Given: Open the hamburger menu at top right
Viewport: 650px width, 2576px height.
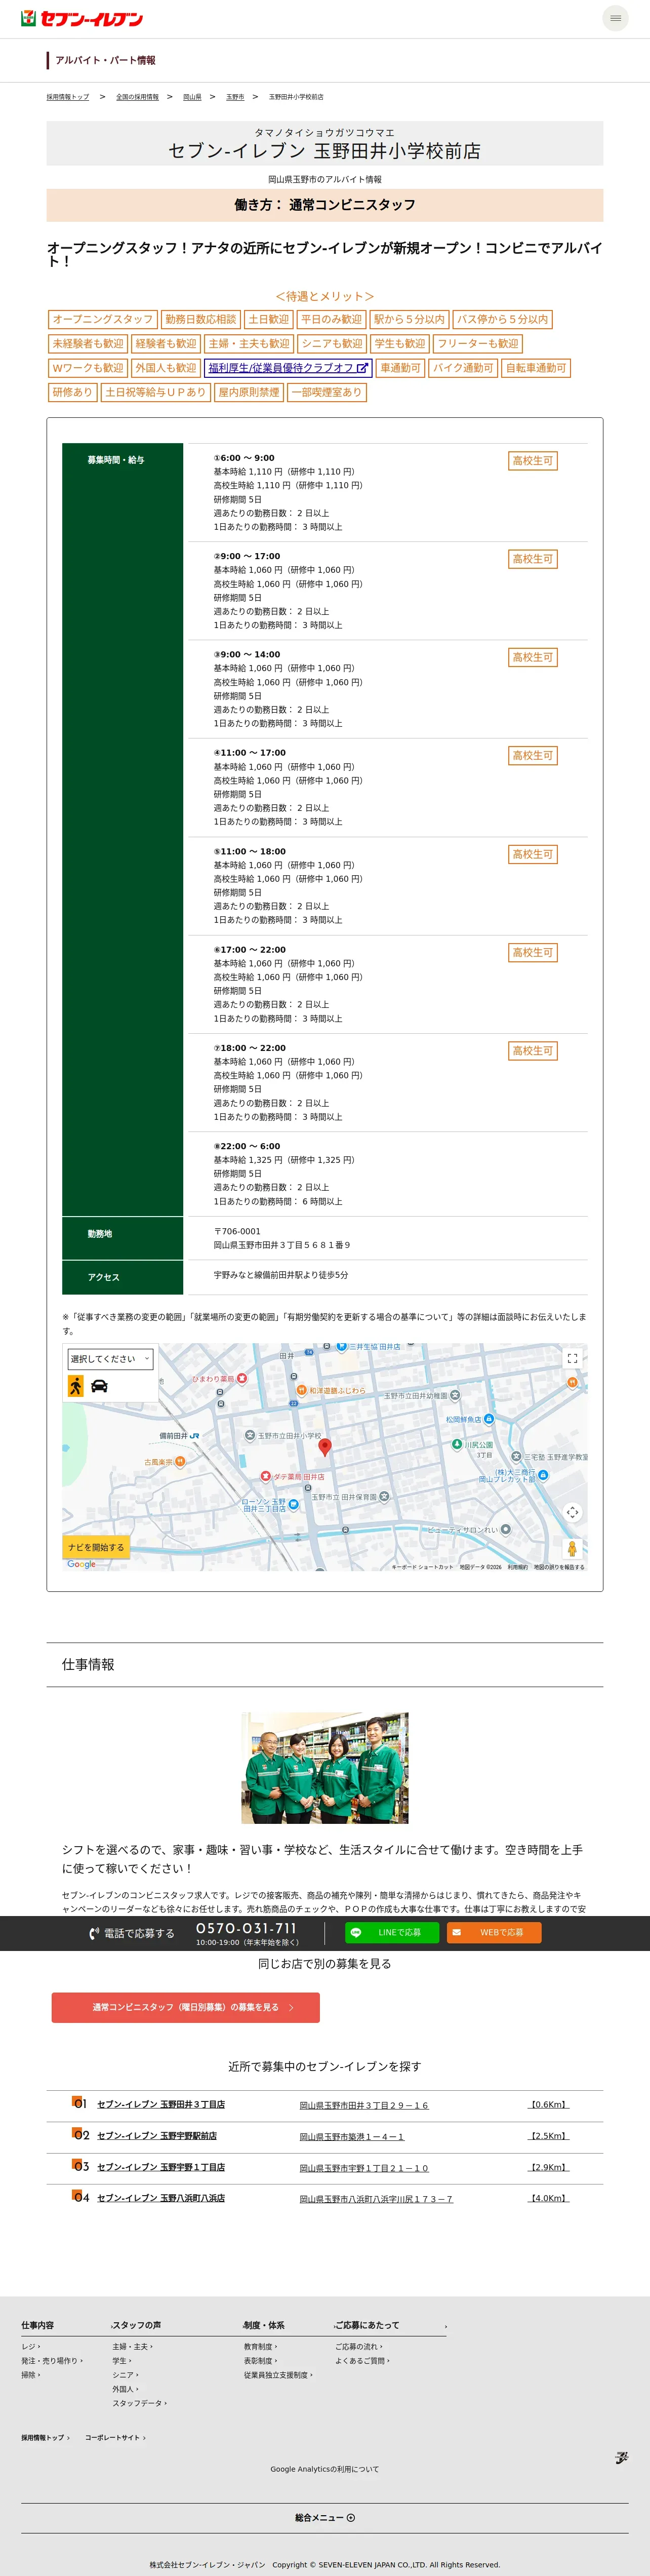Looking at the screenshot, I should (x=615, y=18).
